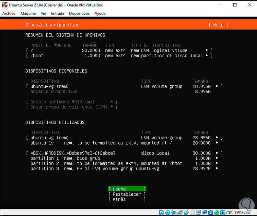Click the shared folders status icon
This screenshot has width=257, height=216.
coord(192,212)
